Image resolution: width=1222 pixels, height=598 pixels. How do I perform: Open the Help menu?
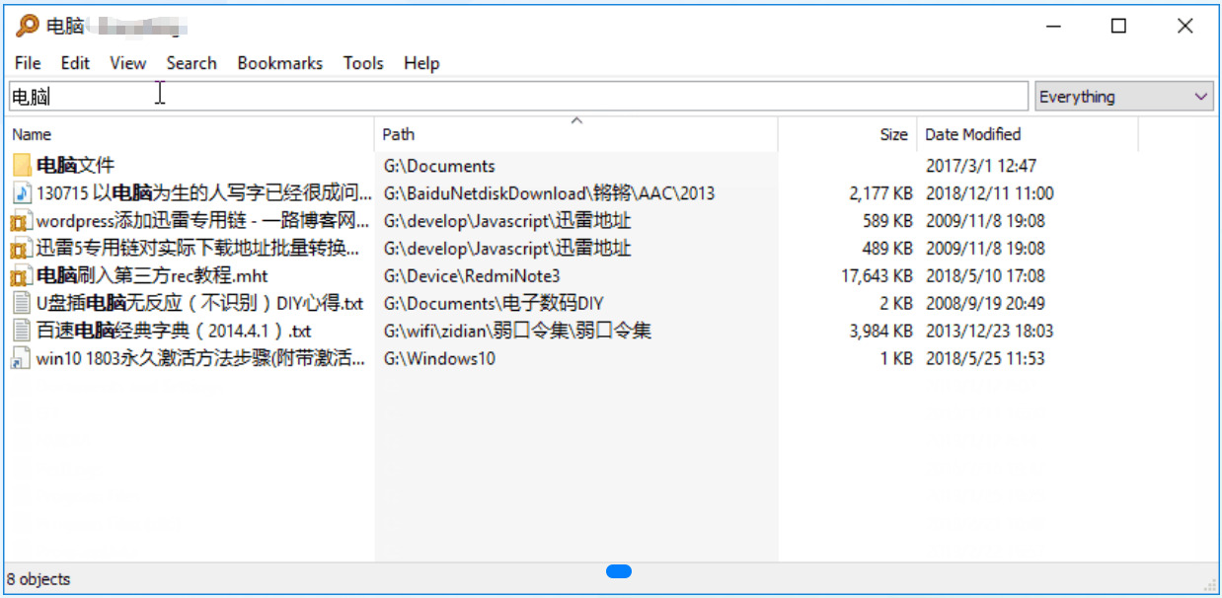pos(421,63)
